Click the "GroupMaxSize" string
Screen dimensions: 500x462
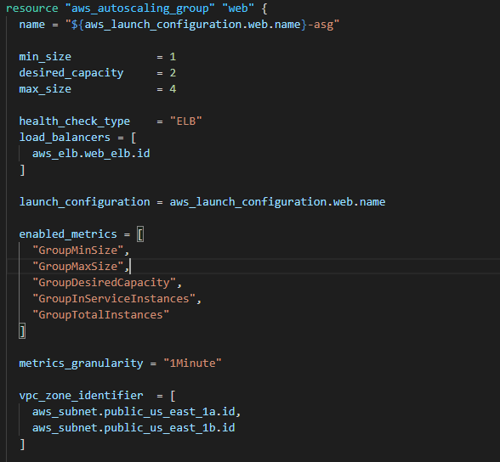[x=78, y=267]
